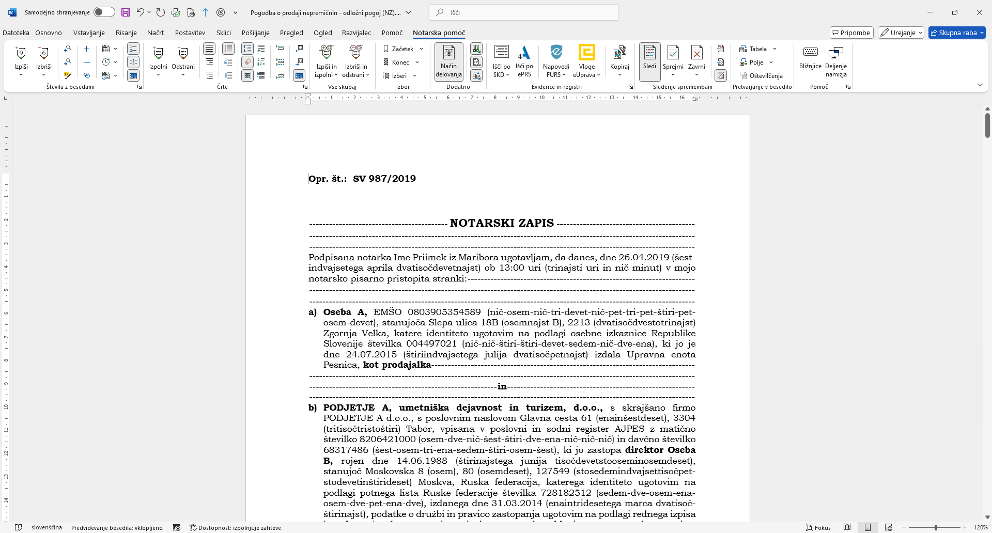The width and height of the screenshot is (992, 533).
Task: Click the Išči search box
Action: pos(523,12)
